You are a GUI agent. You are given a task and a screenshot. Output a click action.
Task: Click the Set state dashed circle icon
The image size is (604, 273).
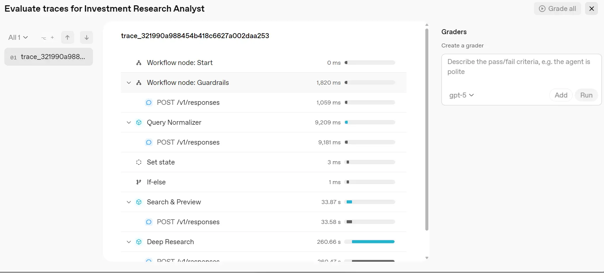139,162
